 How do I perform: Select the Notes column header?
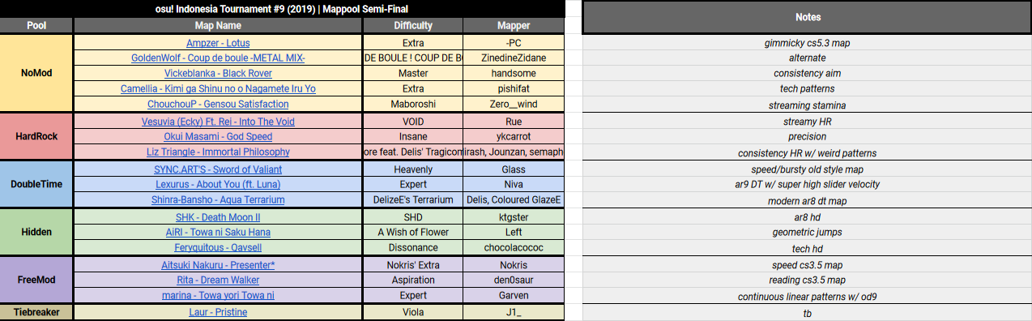808,17
